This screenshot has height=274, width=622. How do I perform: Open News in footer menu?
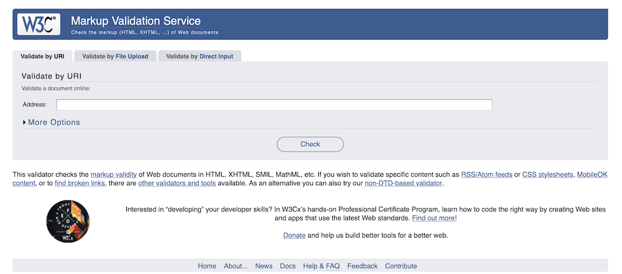[x=264, y=266]
